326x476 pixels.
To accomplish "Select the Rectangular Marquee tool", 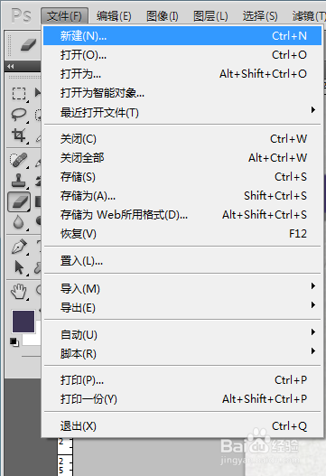I will (19, 93).
